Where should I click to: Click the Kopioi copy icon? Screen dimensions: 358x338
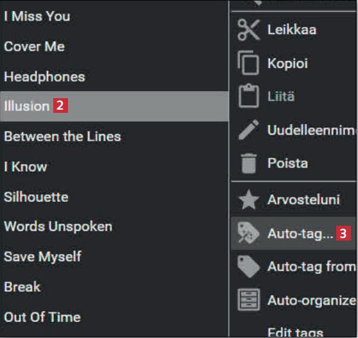248,63
